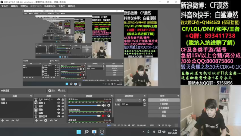241x136 pixels.
Task: Lock the 文本 (GDI+) 2 source
Action: pyautogui.click(x=63, y=100)
